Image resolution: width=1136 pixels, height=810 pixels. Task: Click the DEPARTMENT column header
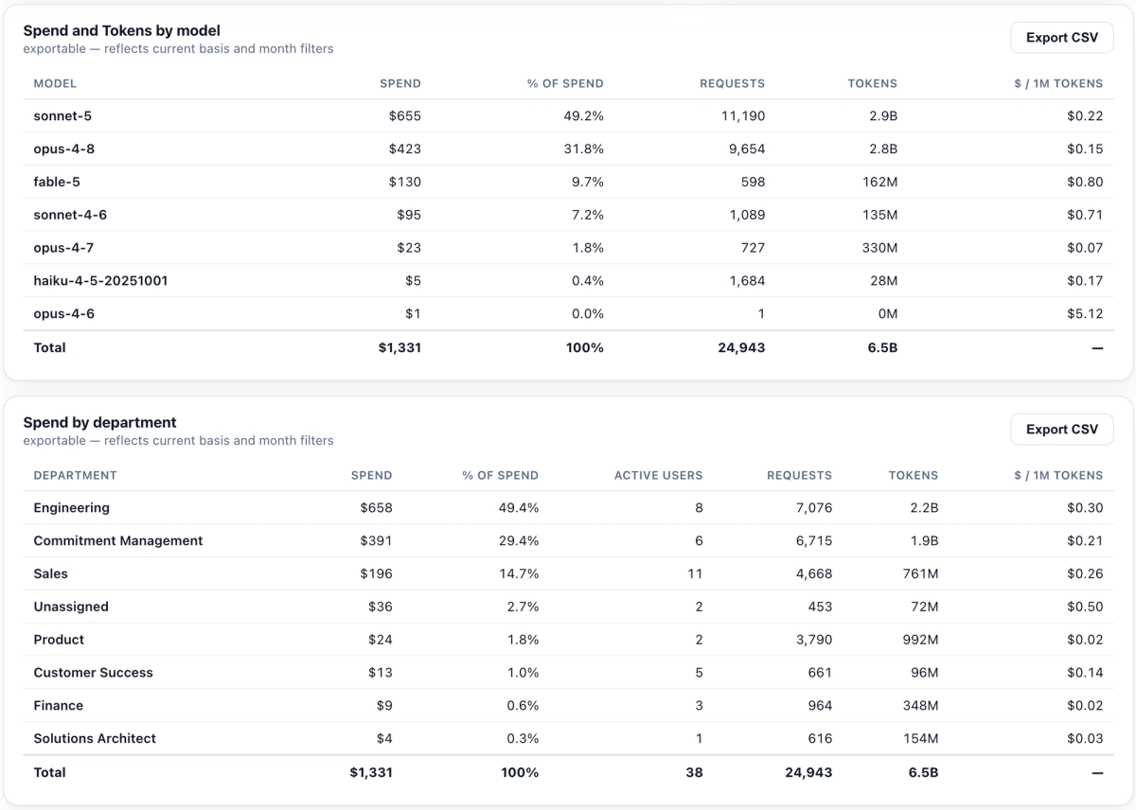pos(76,475)
